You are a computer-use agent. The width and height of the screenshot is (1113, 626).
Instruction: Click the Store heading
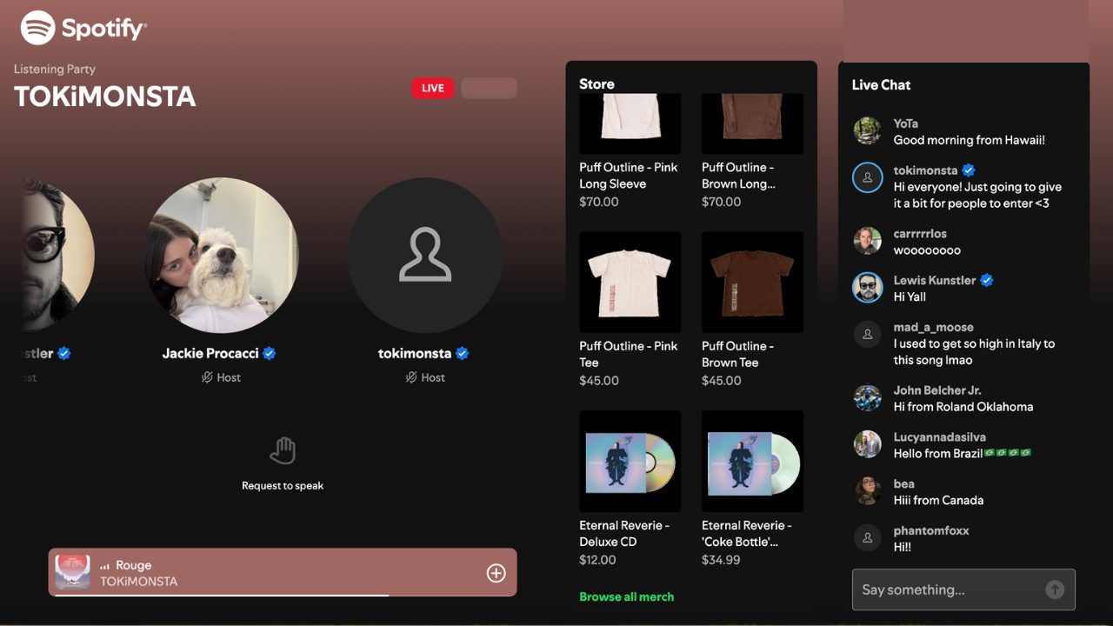click(596, 83)
